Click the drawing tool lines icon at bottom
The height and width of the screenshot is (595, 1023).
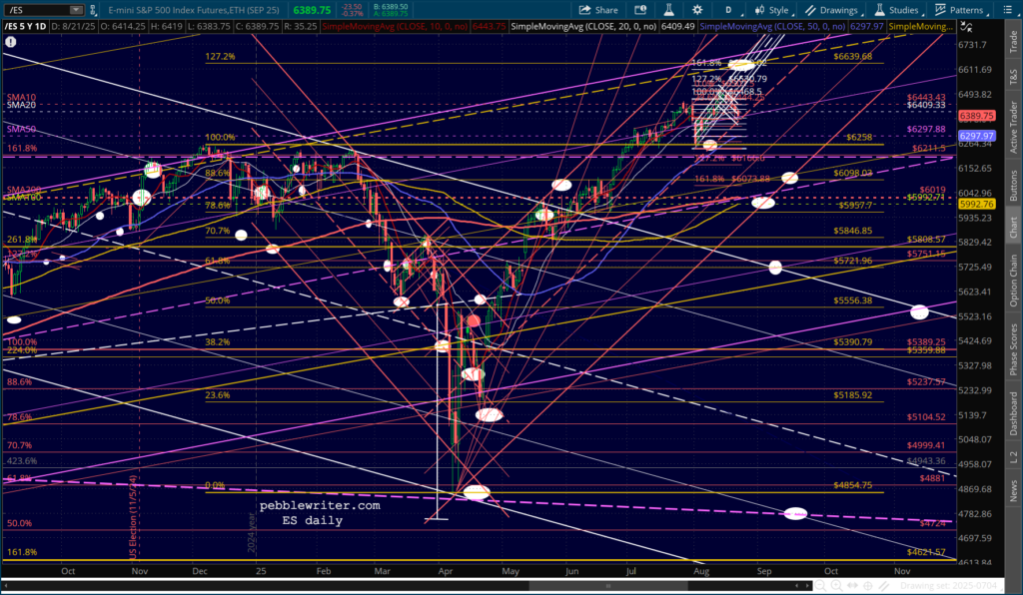[885, 586]
